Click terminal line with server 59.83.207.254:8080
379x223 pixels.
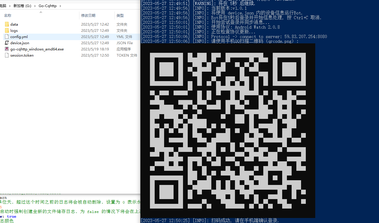pos(234,37)
